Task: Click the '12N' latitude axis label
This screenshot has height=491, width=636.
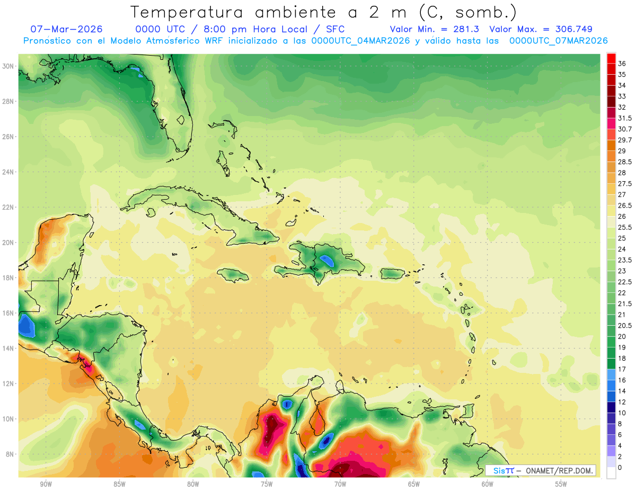Action: tap(8, 383)
